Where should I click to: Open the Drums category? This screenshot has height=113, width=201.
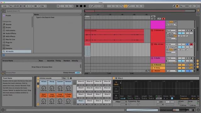pos(8,27)
